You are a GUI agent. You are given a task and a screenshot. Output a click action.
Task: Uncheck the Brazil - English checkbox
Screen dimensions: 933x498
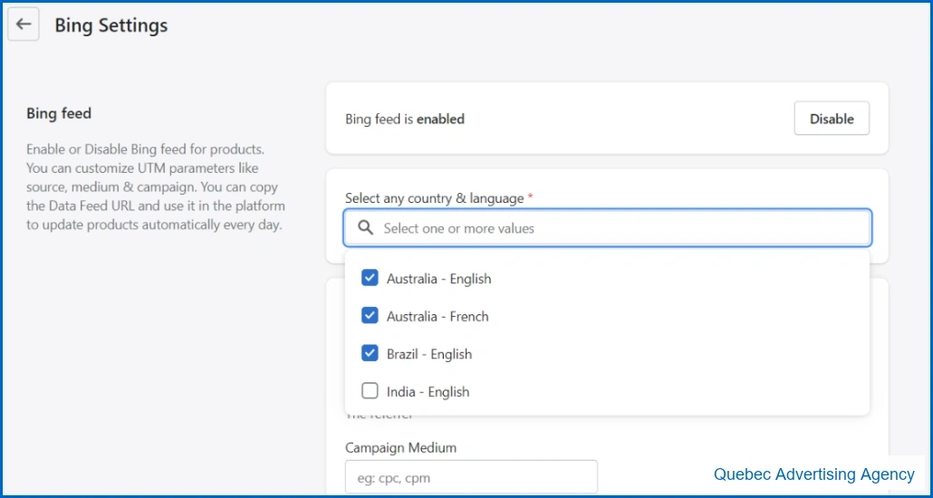(x=370, y=353)
